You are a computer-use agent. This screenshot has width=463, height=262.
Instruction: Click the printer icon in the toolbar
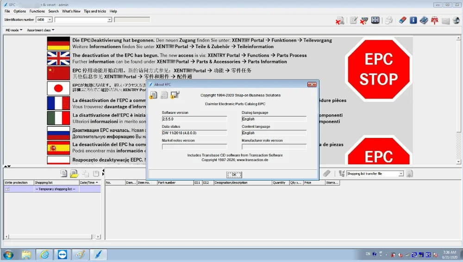(389, 20)
